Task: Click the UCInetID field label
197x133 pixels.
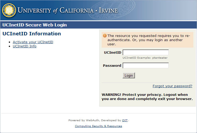Action: pyautogui.click(x=112, y=52)
